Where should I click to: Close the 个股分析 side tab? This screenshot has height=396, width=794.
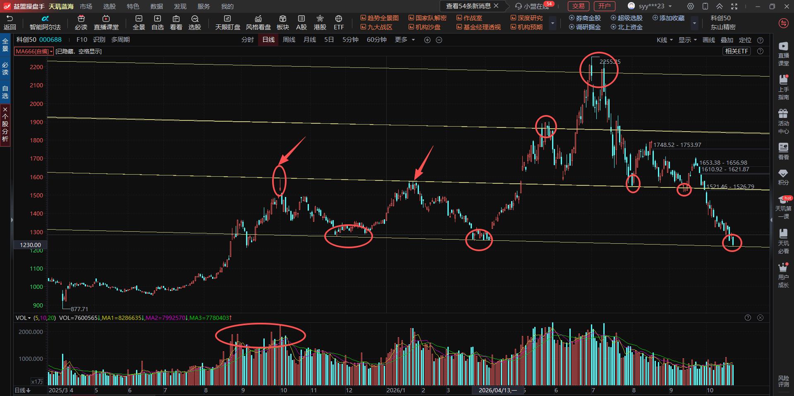pos(5,110)
